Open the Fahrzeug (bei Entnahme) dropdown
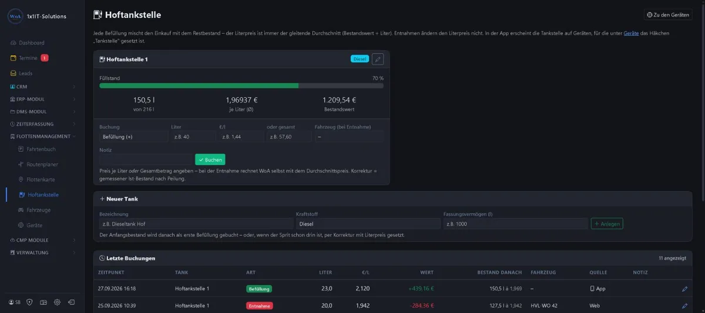The width and height of the screenshot is (705, 313). click(349, 137)
